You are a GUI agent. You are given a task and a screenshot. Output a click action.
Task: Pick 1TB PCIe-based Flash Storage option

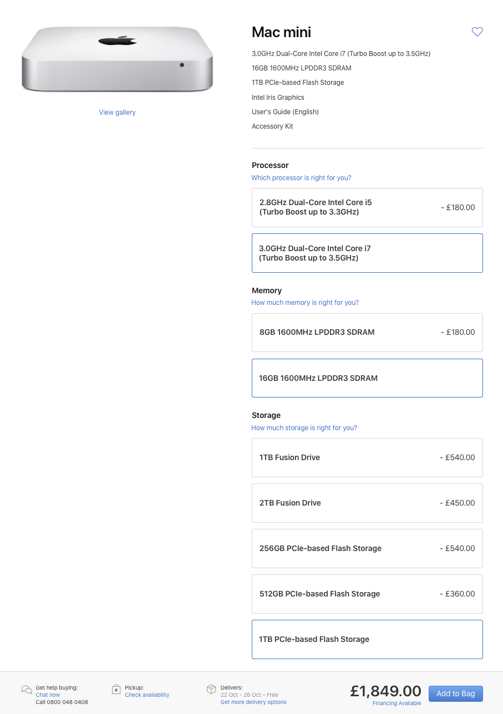point(367,639)
